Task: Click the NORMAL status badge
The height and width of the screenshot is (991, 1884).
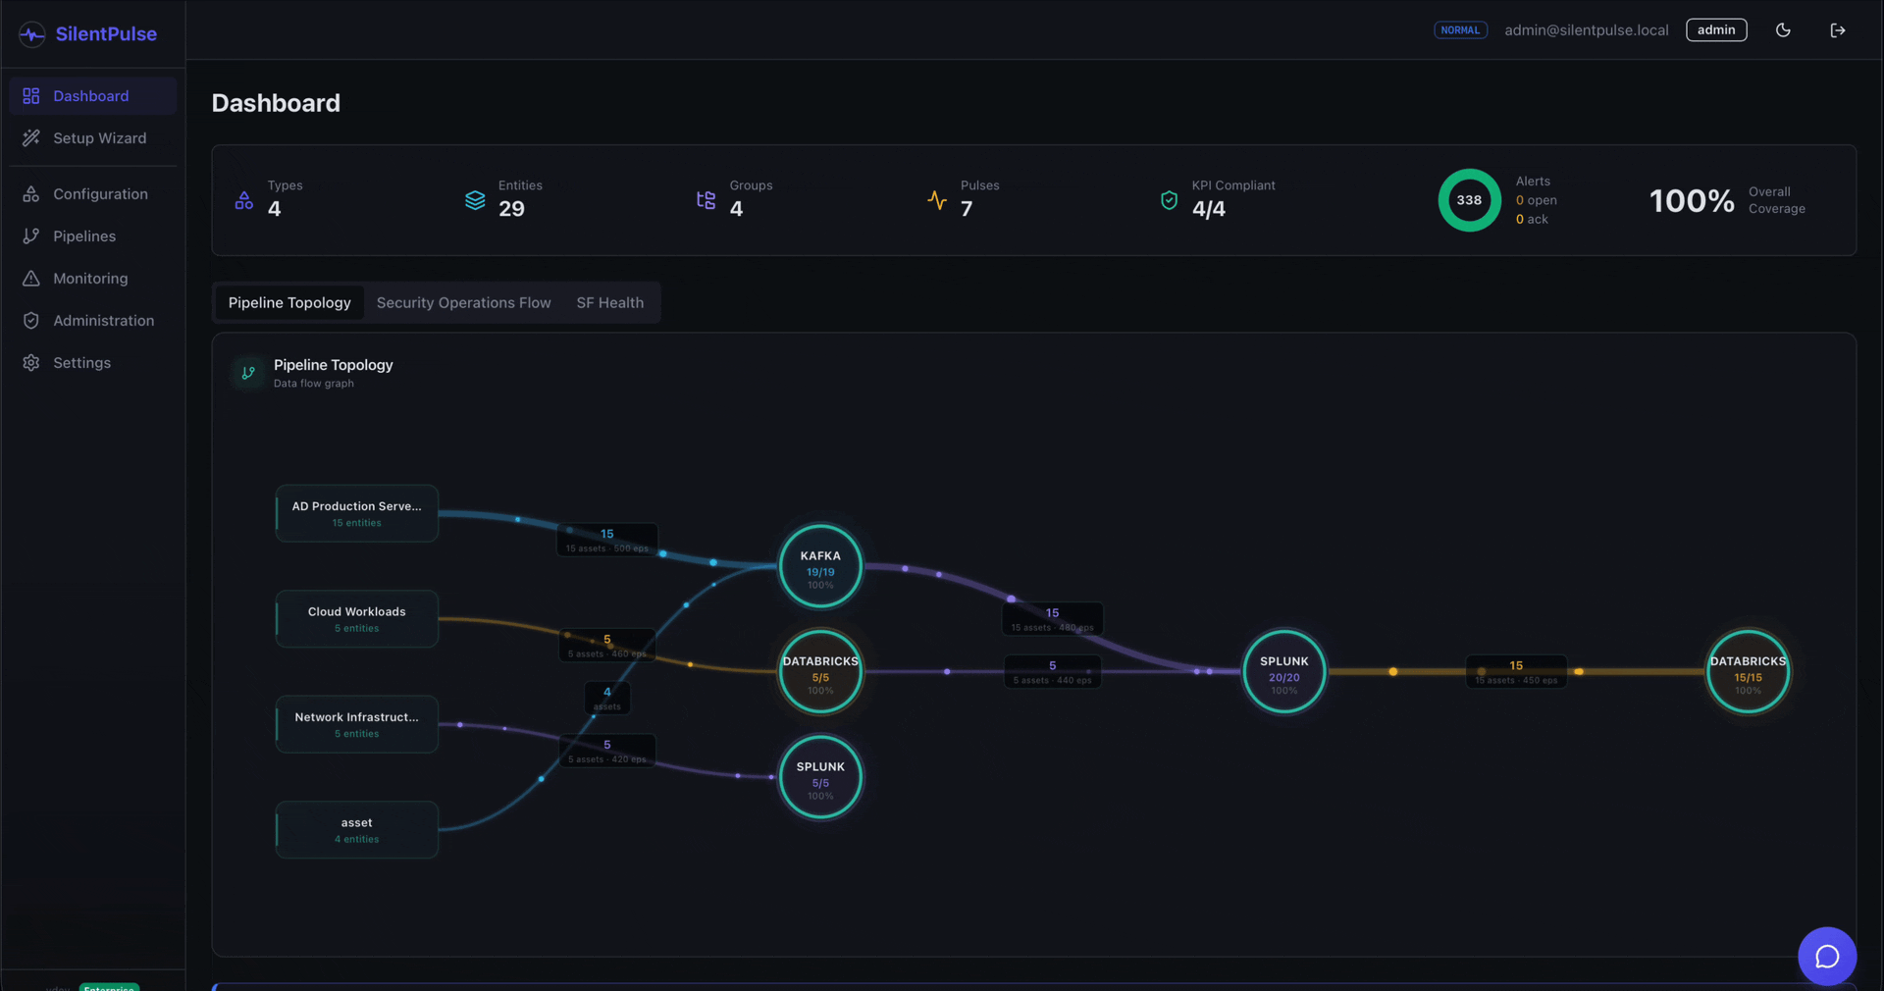Action: [x=1460, y=30]
